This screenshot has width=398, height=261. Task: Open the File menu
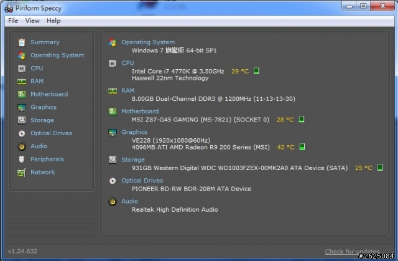click(x=13, y=21)
